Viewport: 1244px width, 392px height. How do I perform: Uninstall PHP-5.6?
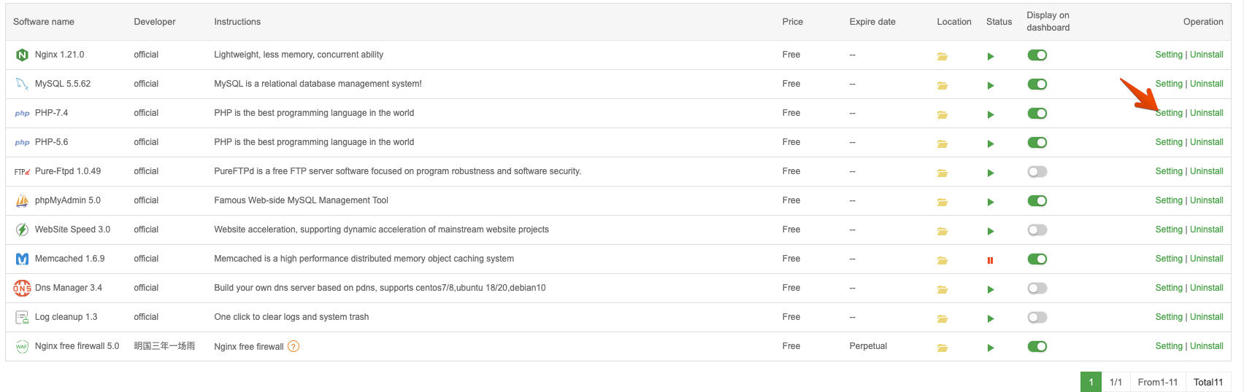1207,142
